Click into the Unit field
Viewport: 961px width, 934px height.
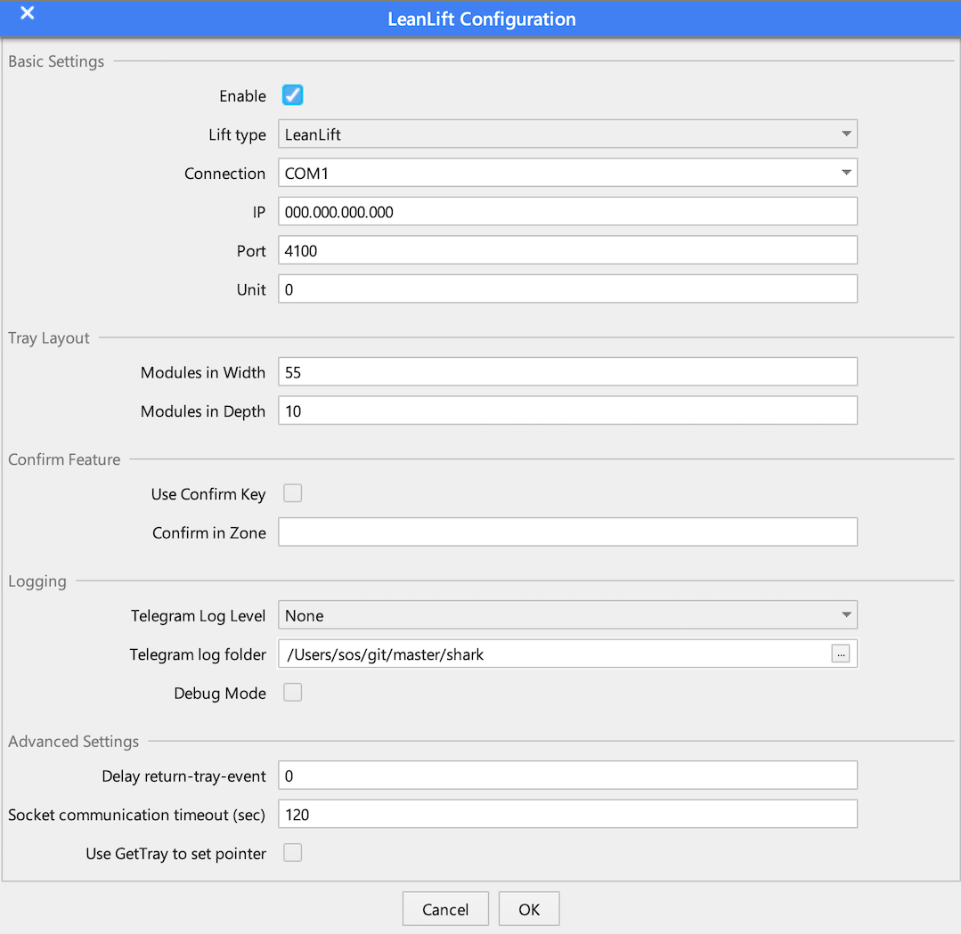pyautogui.click(x=567, y=288)
